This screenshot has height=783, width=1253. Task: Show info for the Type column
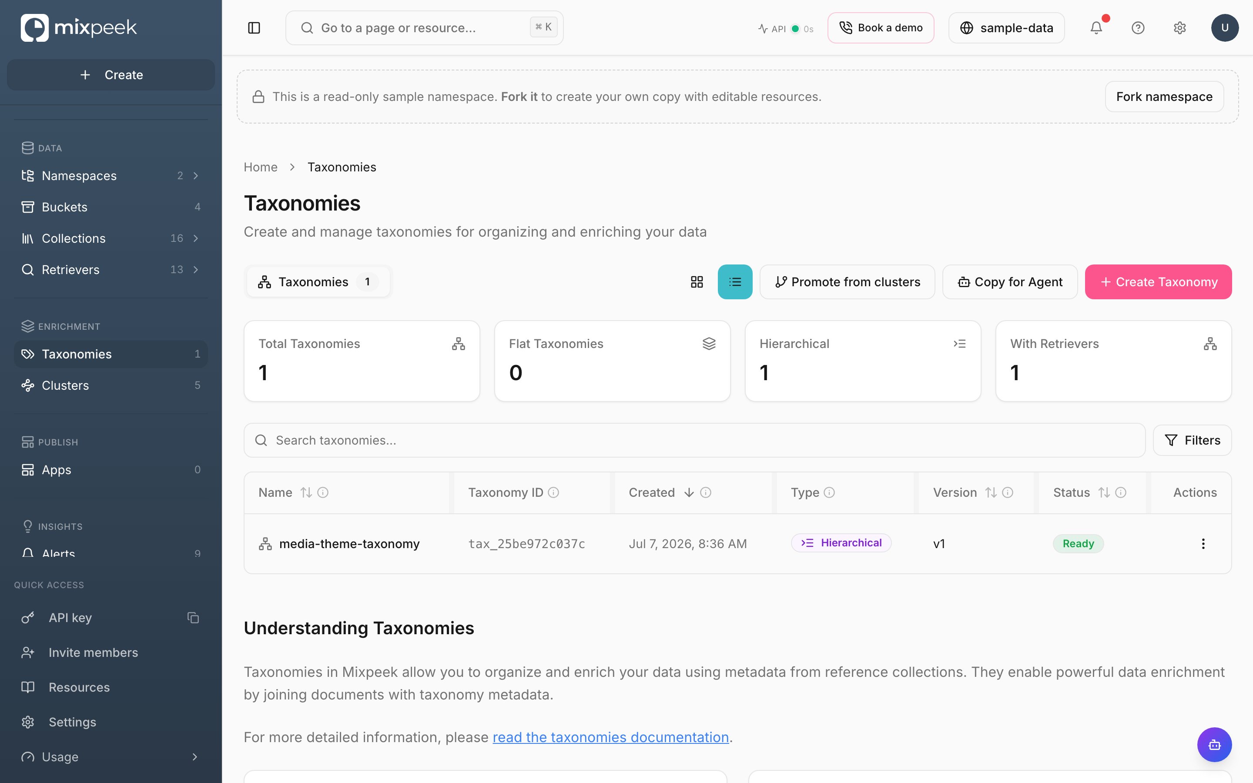[x=829, y=492]
